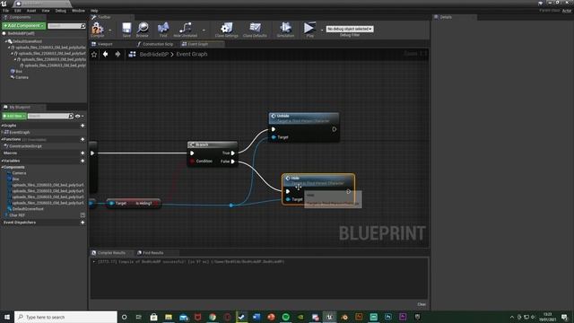Open My Blueprint view options eye
The image size is (574, 323).
click(x=78, y=116)
